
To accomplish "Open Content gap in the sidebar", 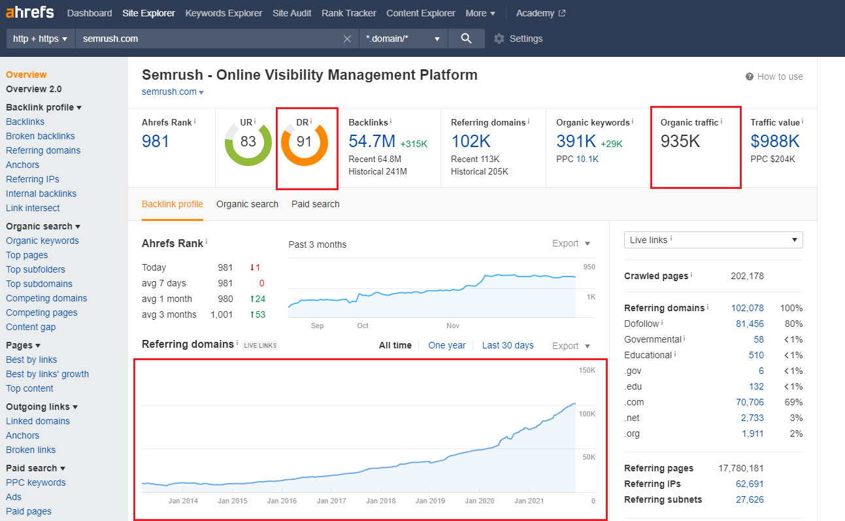I will click(x=31, y=327).
